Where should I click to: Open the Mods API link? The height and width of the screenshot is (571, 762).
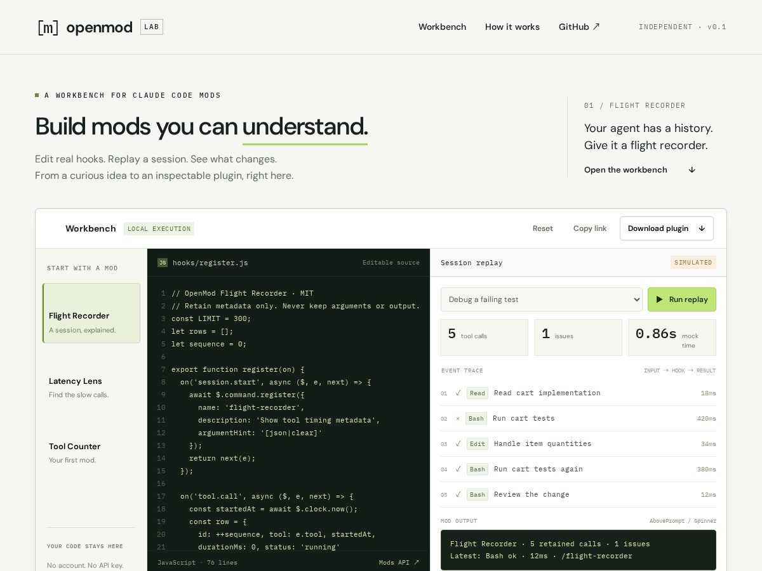tap(399, 562)
